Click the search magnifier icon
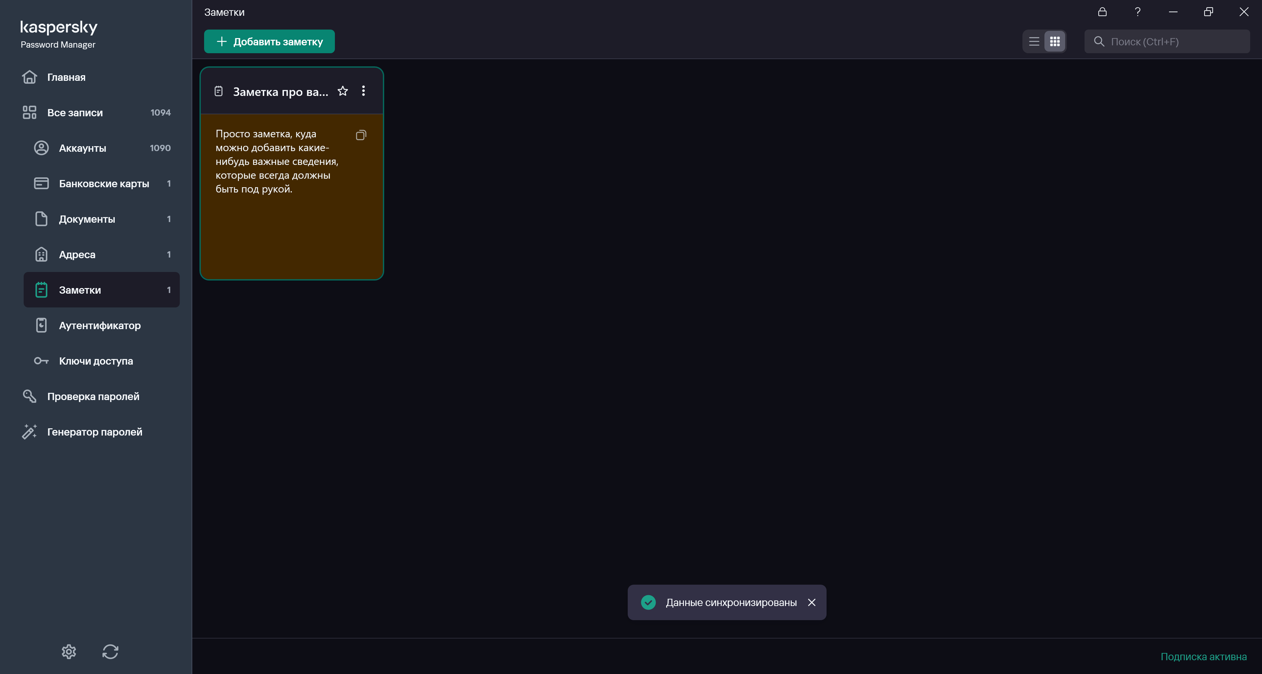This screenshot has height=674, width=1262. click(1099, 42)
